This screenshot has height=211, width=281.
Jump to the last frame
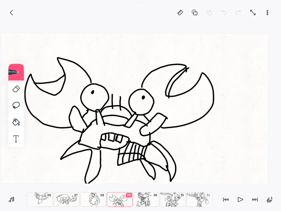[x=255, y=199]
